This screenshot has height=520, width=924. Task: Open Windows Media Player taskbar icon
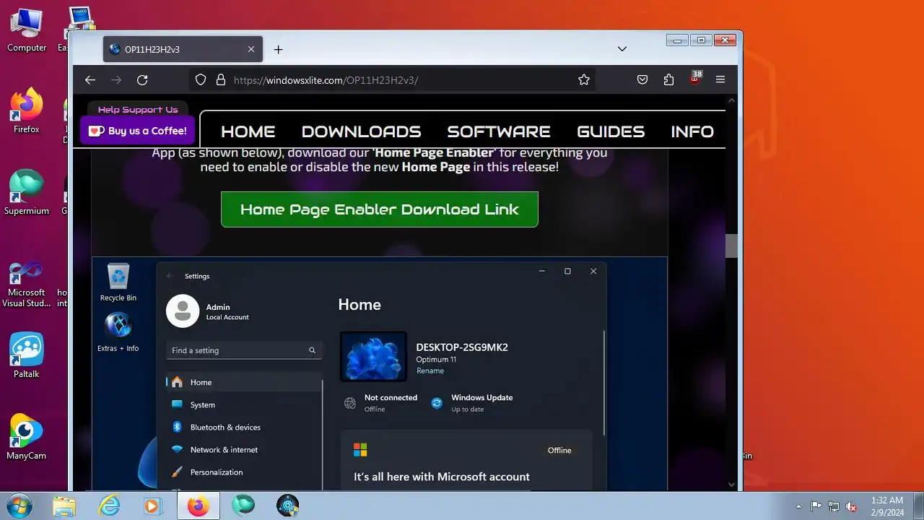point(153,506)
